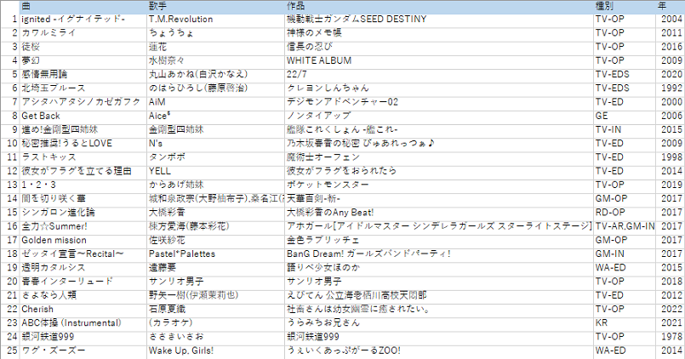Click the cell 'シンガロン進化論'
685x359 pixels.
pos(83,213)
